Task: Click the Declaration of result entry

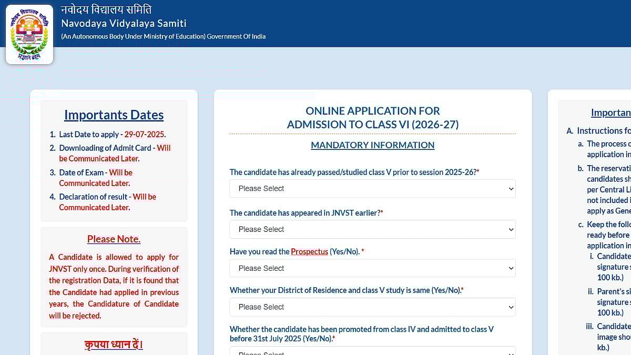Action: (107, 202)
